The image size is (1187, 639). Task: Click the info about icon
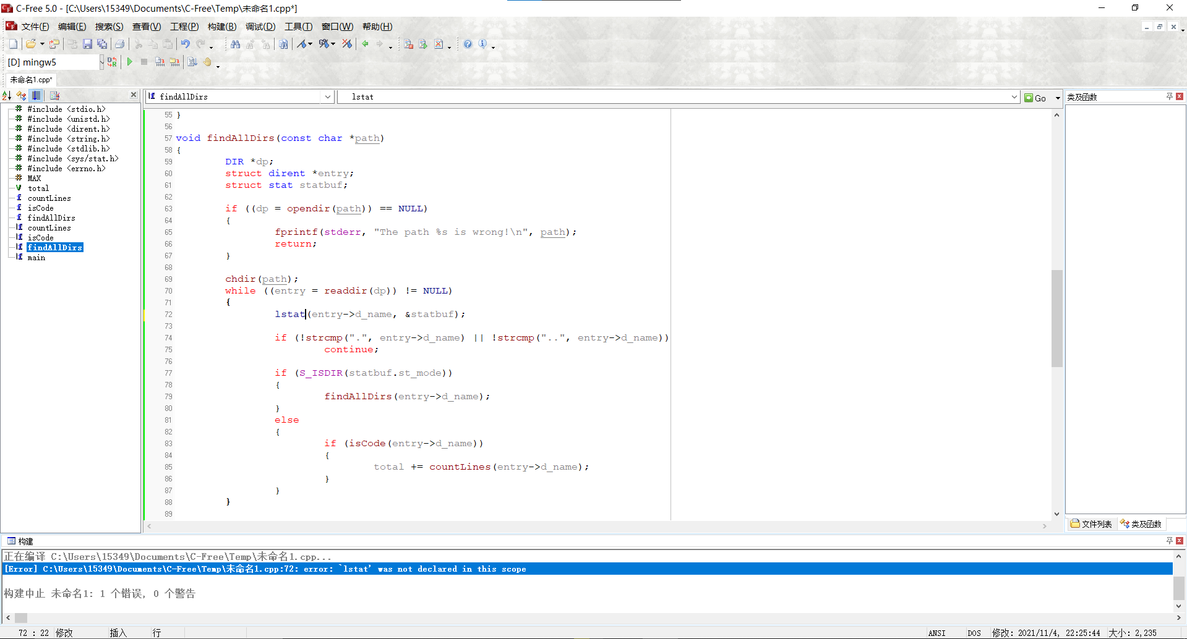[x=482, y=44]
